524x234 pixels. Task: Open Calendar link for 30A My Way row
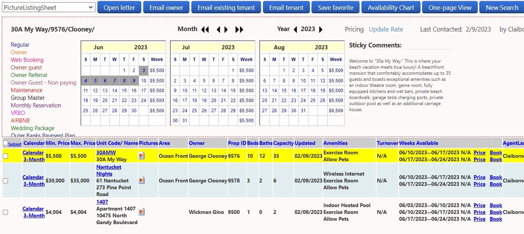[x=33, y=152]
